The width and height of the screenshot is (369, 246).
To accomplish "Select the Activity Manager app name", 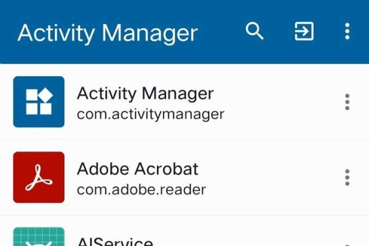I will click(x=145, y=94).
